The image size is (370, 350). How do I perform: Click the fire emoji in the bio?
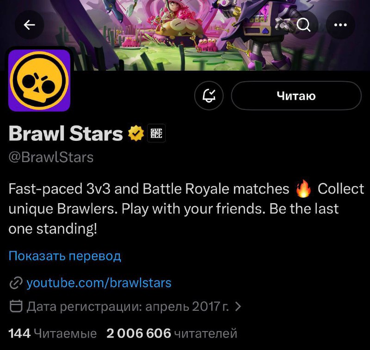pyautogui.click(x=303, y=189)
